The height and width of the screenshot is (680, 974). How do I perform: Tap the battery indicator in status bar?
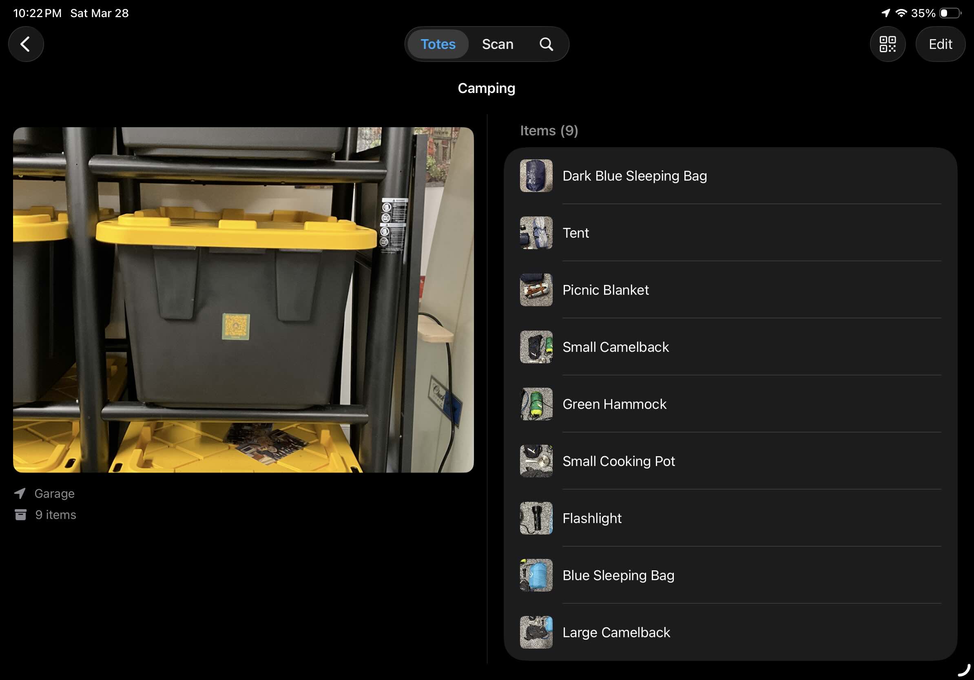click(x=950, y=13)
